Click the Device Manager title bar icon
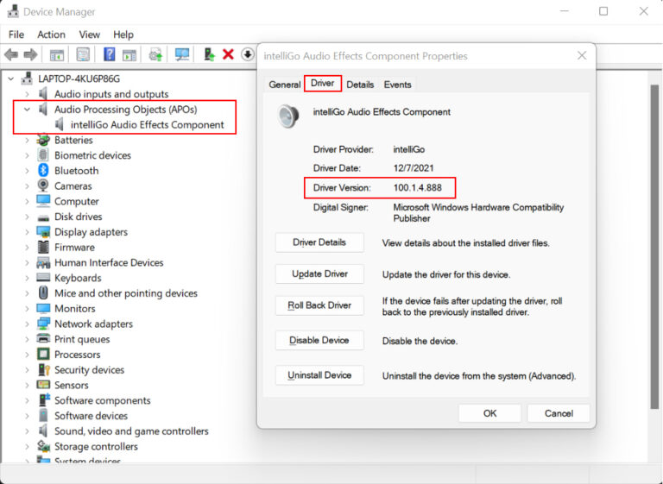This screenshot has width=663, height=484. 13,11
